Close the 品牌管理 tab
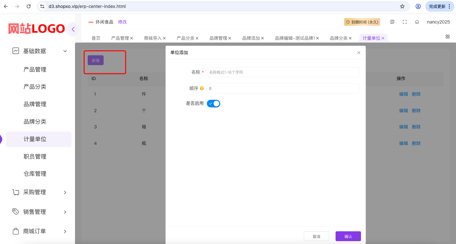 [230, 38]
